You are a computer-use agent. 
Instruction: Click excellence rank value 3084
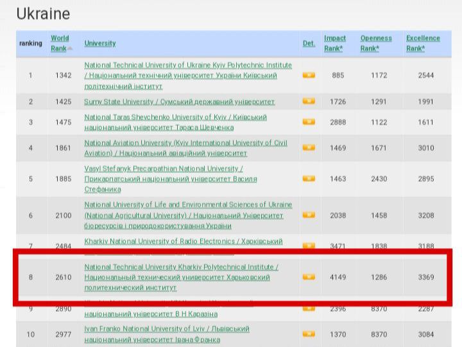(x=426, y=334)
